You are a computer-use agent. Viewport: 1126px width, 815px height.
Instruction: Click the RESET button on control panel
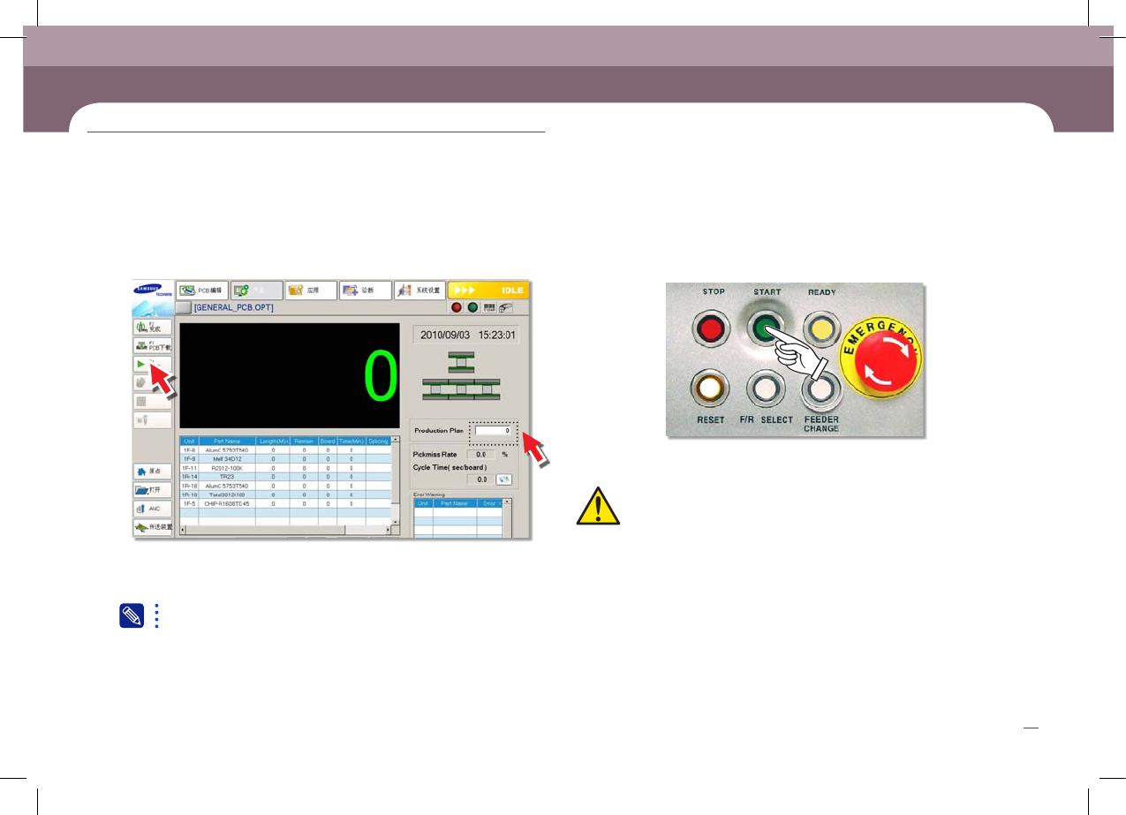pos(710,389)
